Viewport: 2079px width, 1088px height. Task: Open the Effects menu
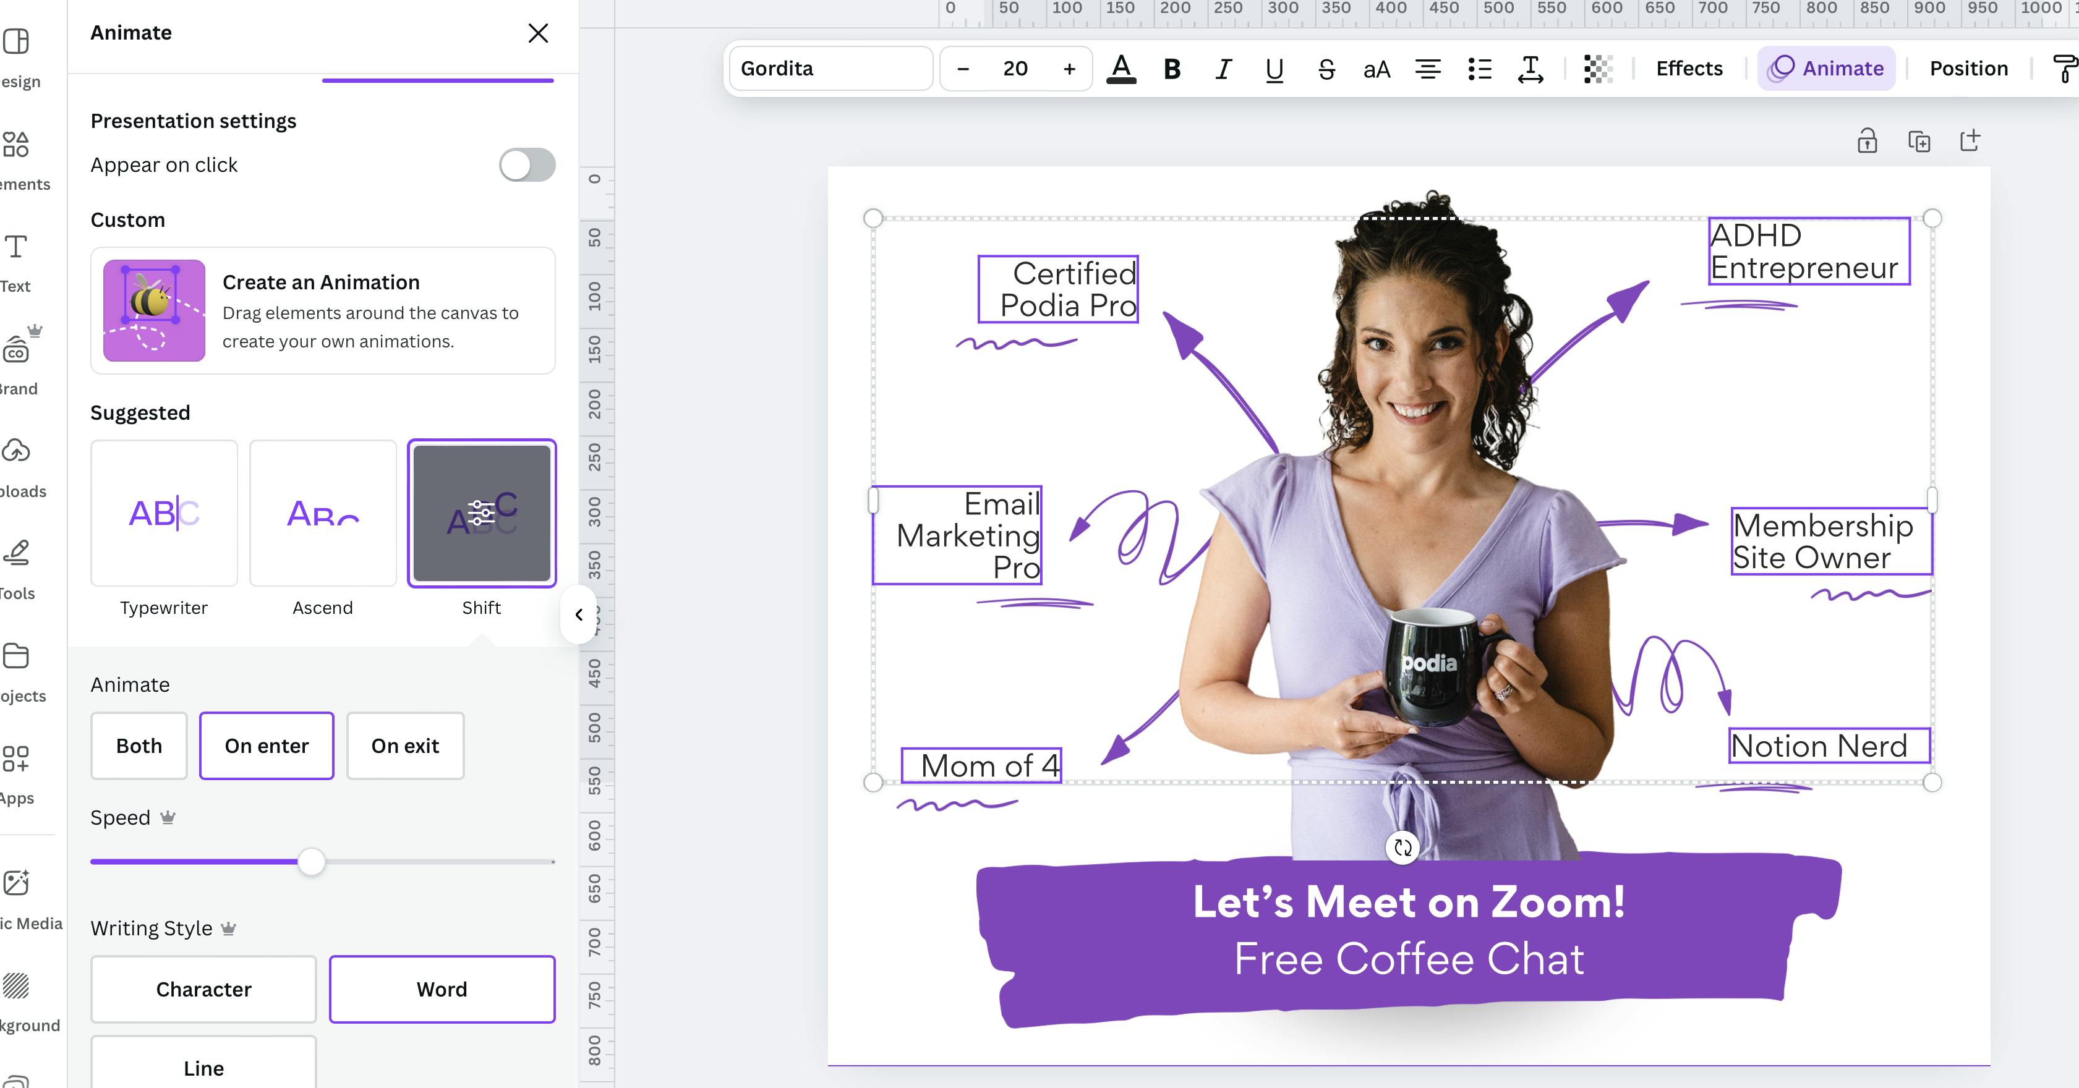[x=1689, y=69]
